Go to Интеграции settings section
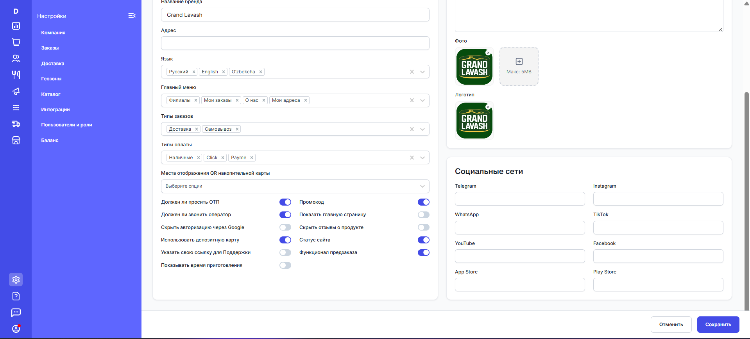This screenshot has width=750, height=339. pos(55,110)
